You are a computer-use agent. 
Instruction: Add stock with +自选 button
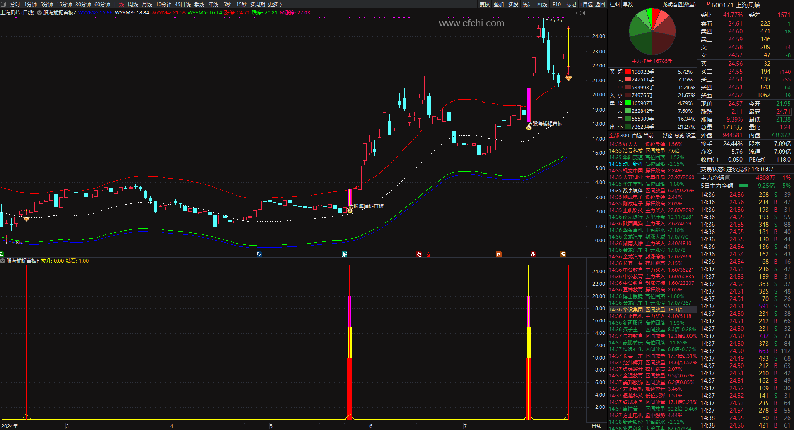(x=586, y=4)
